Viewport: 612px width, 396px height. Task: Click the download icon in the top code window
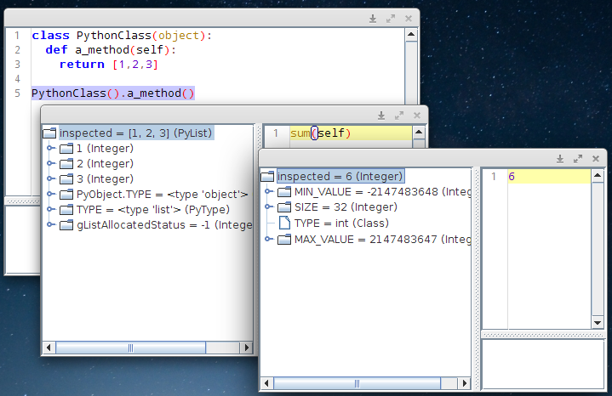373,19
